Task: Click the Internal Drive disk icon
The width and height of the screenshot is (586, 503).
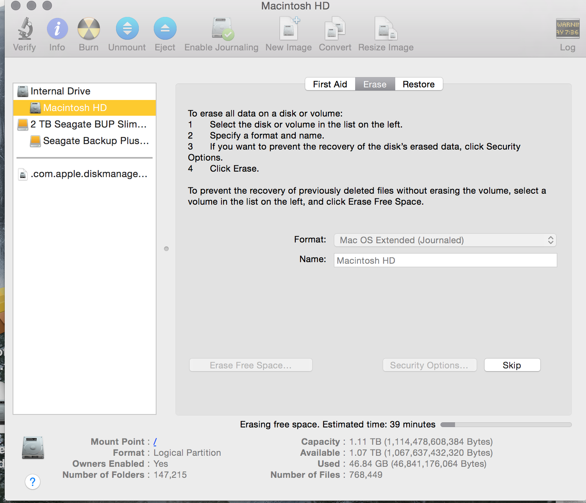Action: 23,91
